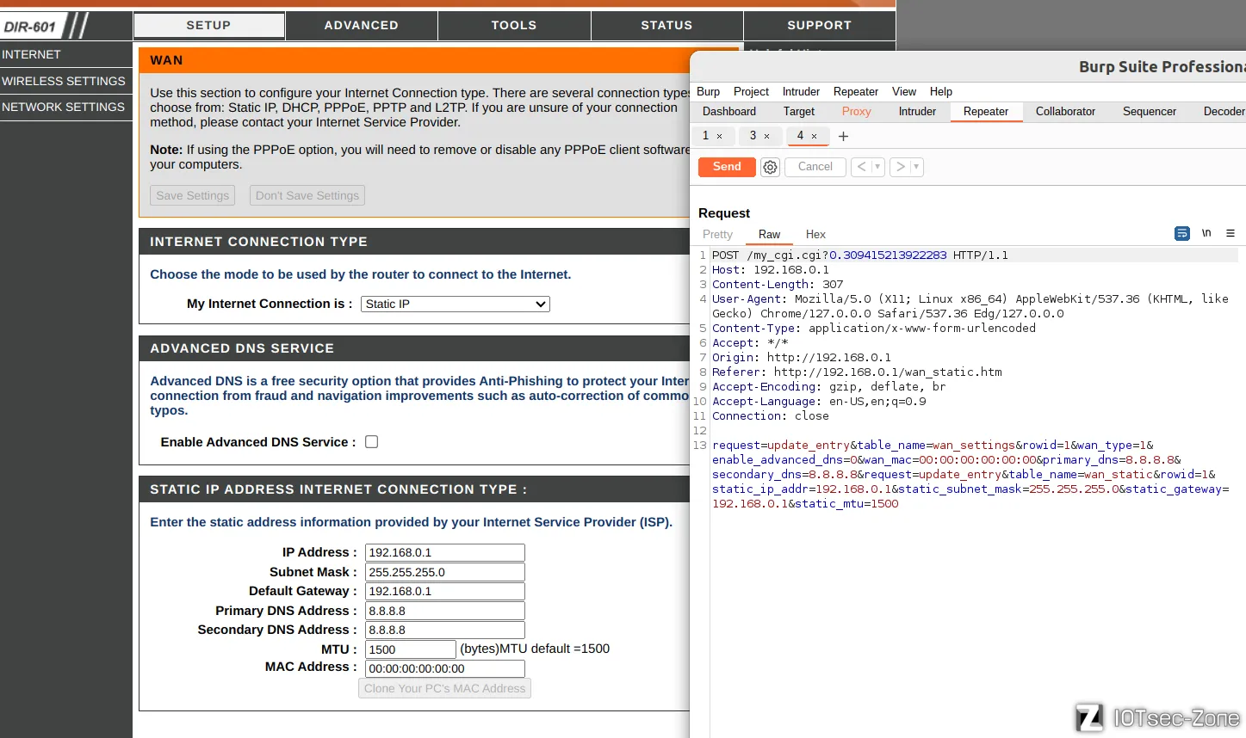Viewport: 1246px width, 738px height.
Task: Open INTERNET in router sidebar
Action: pos(65,54)
